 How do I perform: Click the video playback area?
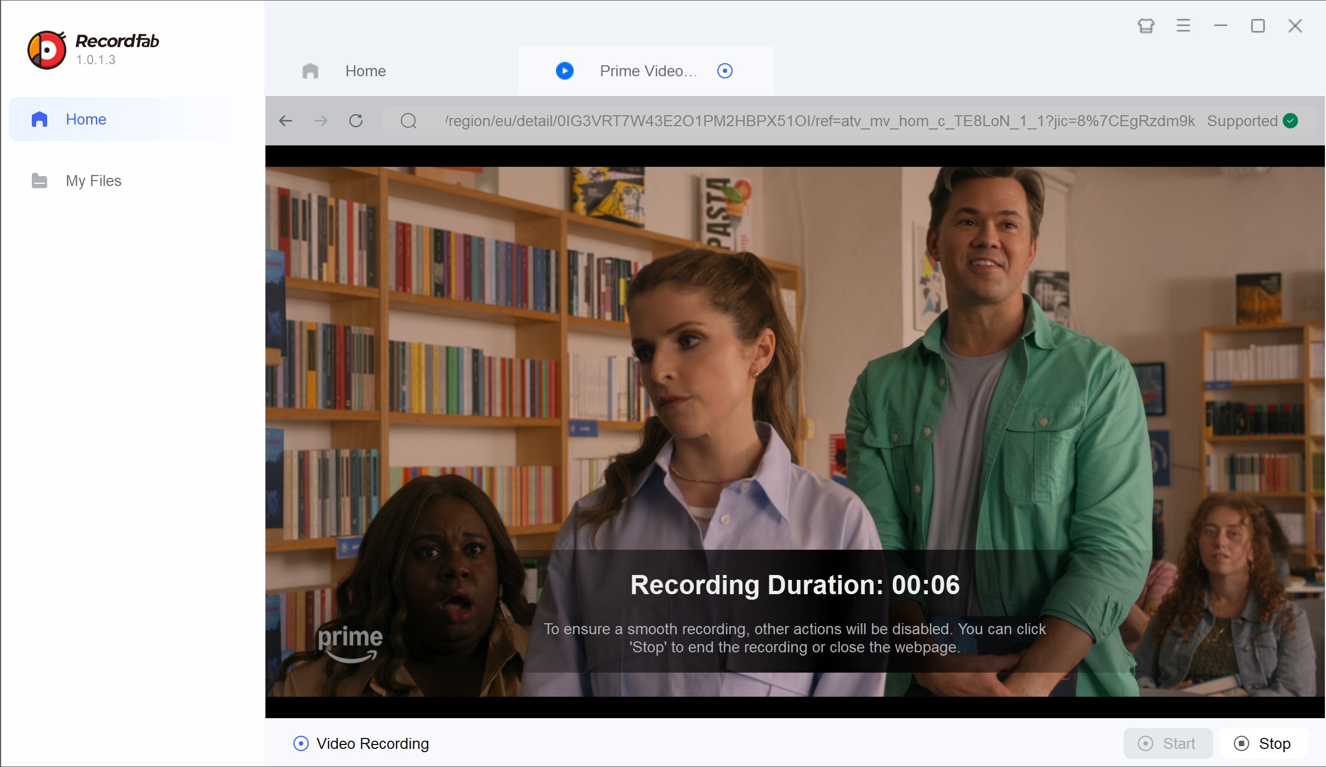[795, 432]
